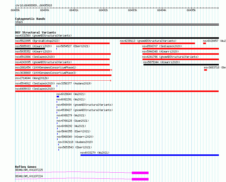Select the nsv5875344 Almarri2020 label
The image size is (226, 182).
(162, 62)
